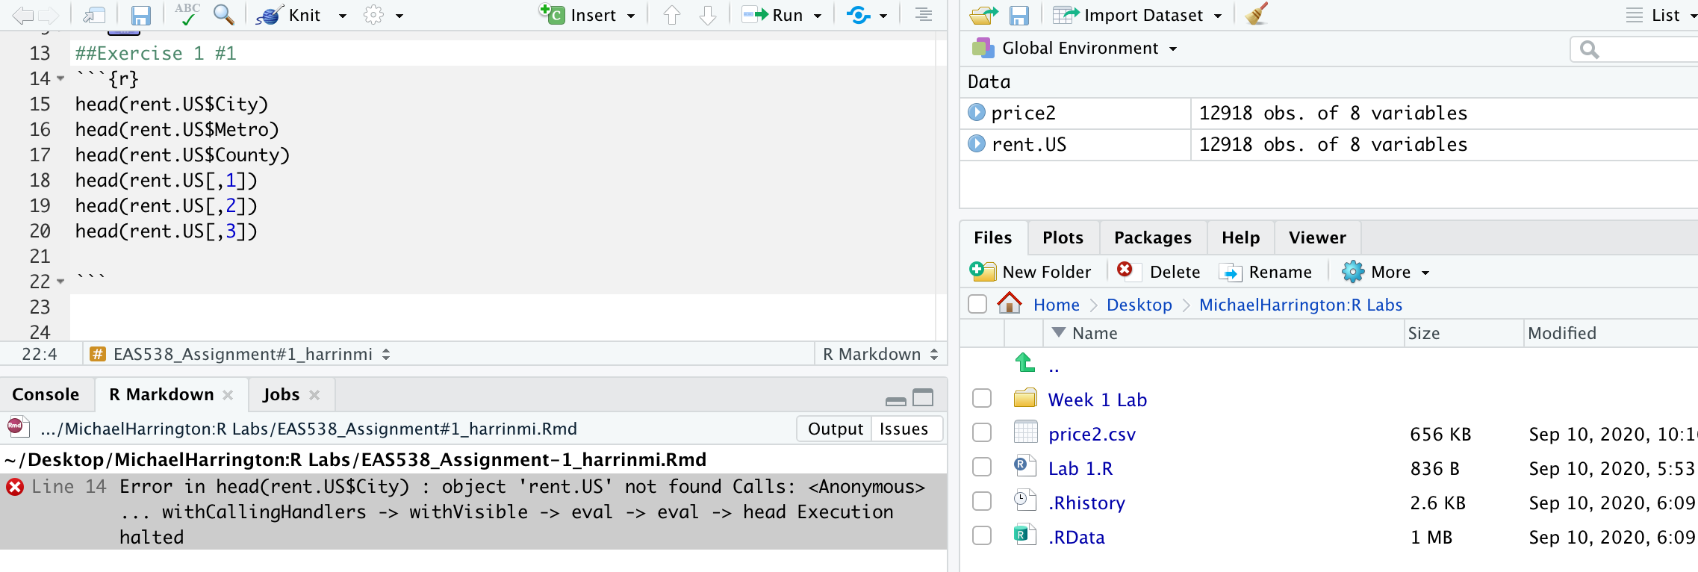Check the price2.csv checkbox
The height and width of the screenshot is (572, 1698).
(982, 433)
